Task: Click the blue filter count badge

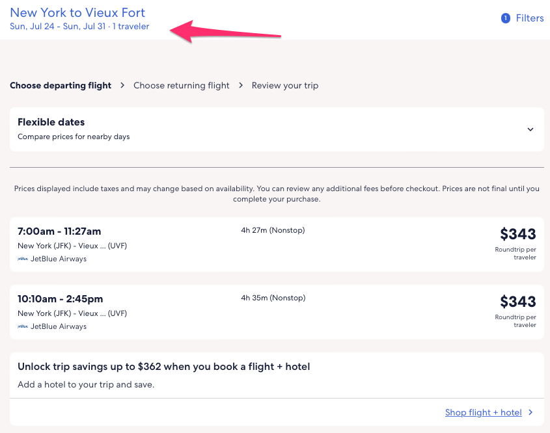Action: pyautogui.click(x=505, y=18)
